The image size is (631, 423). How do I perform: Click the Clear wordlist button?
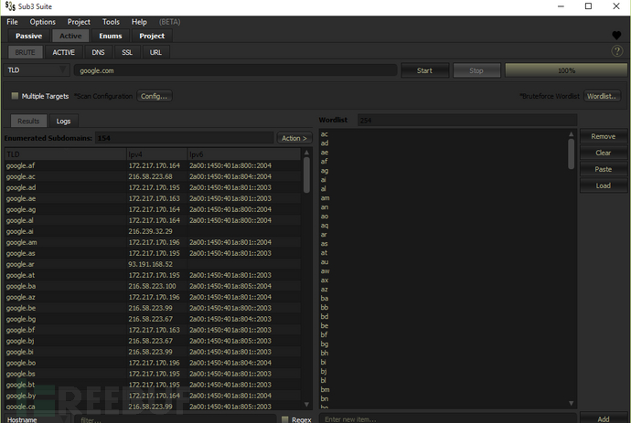(603, 153)
